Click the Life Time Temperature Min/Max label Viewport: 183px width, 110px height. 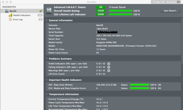pyautogui.click(x=65, y=106)
